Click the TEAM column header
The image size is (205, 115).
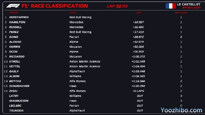pyautogui.click(x=73, y=13)
